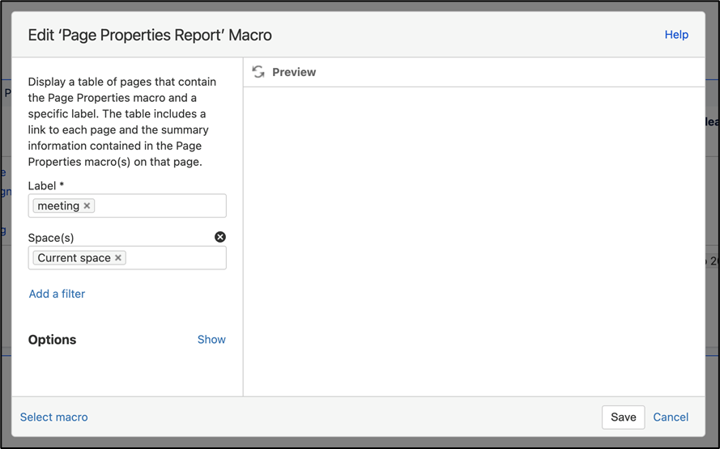The width and height of the screenshot is (720, 449).
Task: Open the Select macro link
Action: tap(53, 417)
